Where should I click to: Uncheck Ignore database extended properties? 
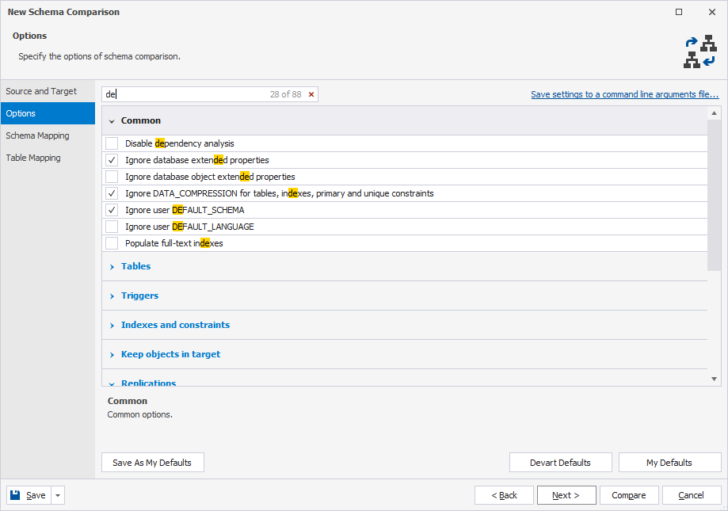(x=112, y=160)
